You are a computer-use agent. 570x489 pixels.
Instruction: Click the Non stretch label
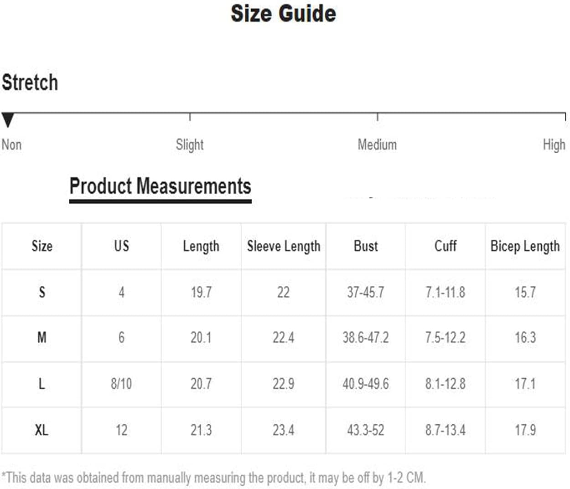(x=11, y=145)
